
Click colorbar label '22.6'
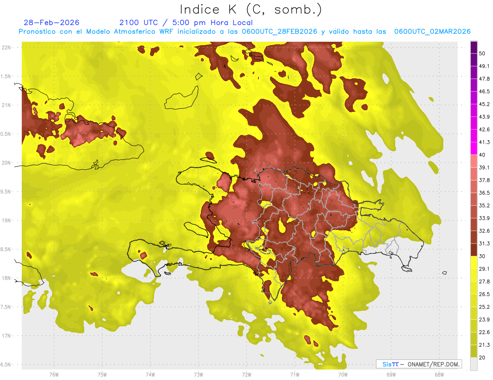(485, 332)
